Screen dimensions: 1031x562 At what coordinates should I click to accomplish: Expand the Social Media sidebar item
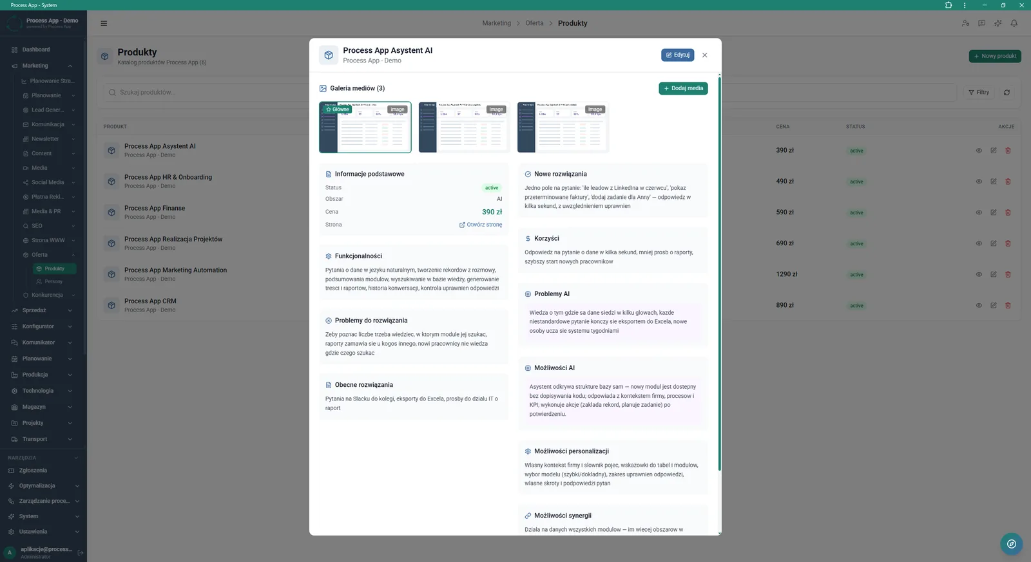48,182
